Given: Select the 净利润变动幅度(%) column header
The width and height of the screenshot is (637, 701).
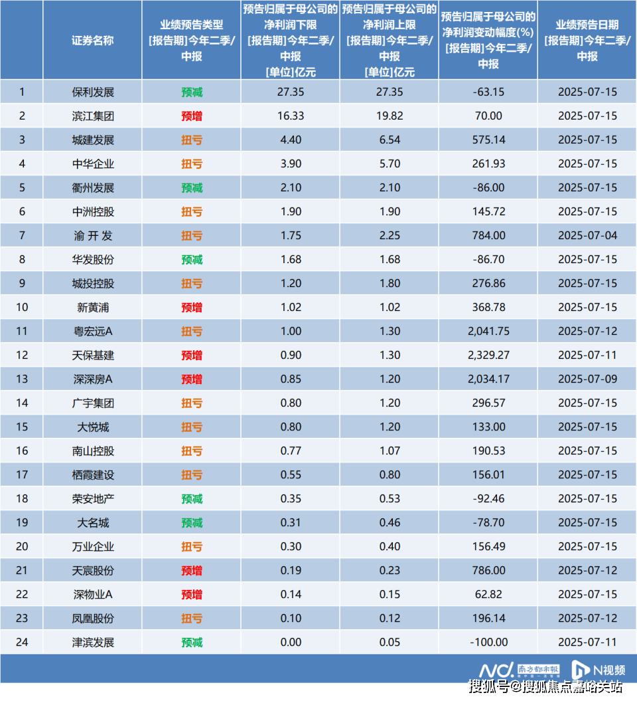Looking at the screenshot, I should pos(488,40).
